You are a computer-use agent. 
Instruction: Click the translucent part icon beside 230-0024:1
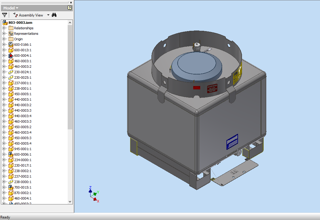pos(11,72)
